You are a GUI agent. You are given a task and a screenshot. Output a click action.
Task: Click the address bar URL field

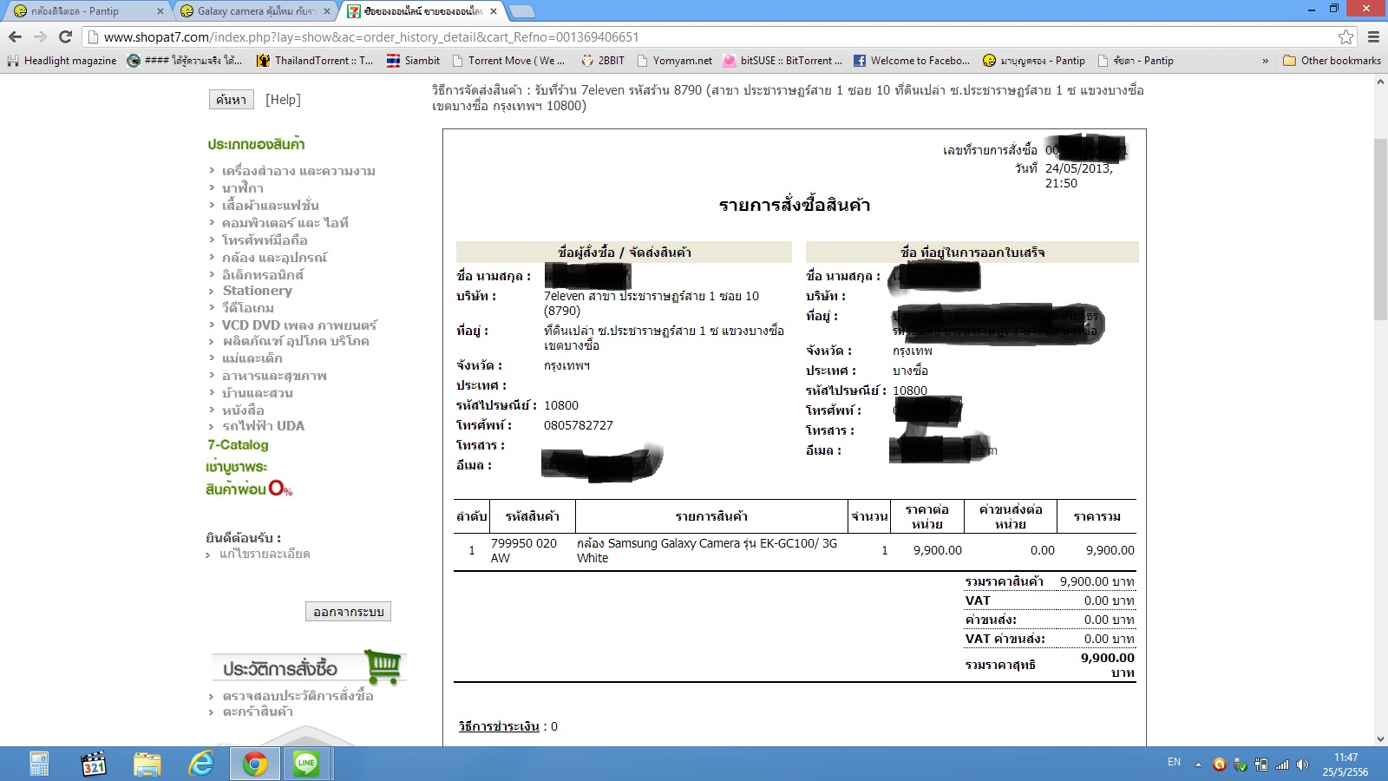point(711,36)
